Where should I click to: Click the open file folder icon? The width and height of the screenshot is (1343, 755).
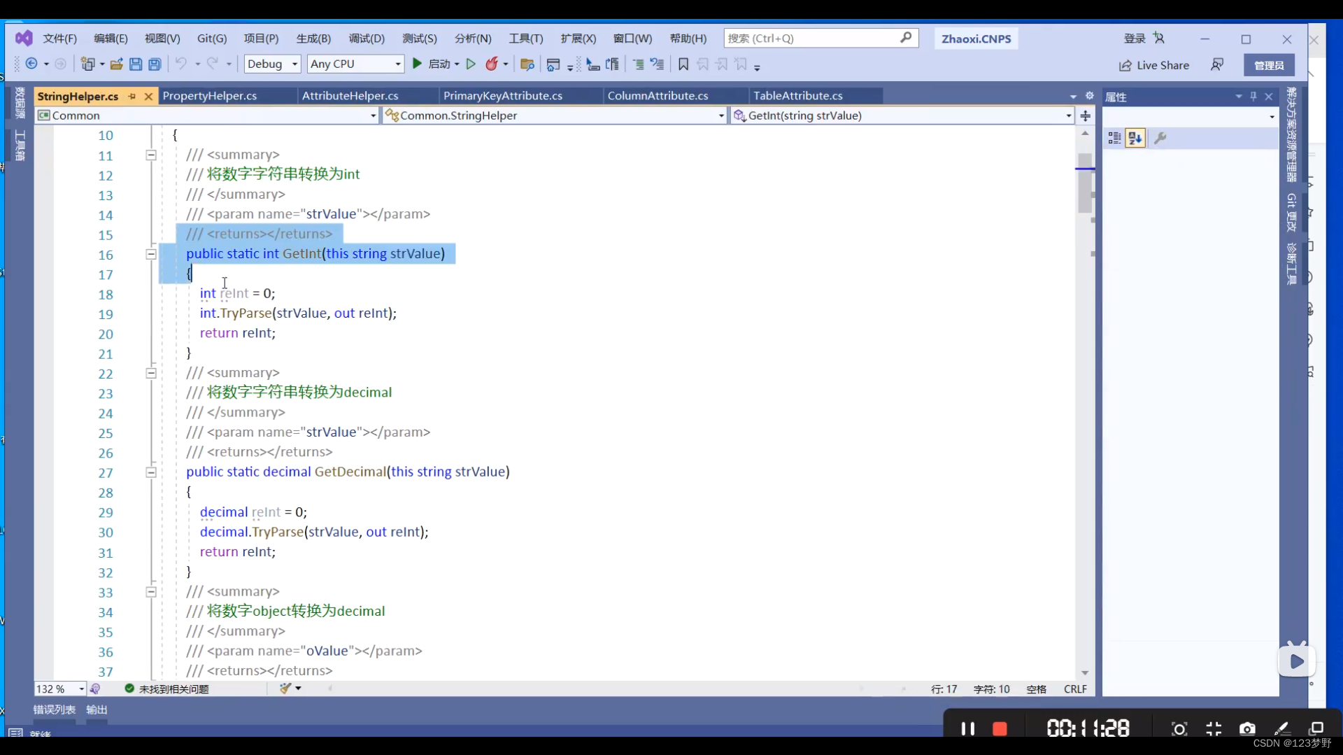pyautogui.click(x=117, y=64)
